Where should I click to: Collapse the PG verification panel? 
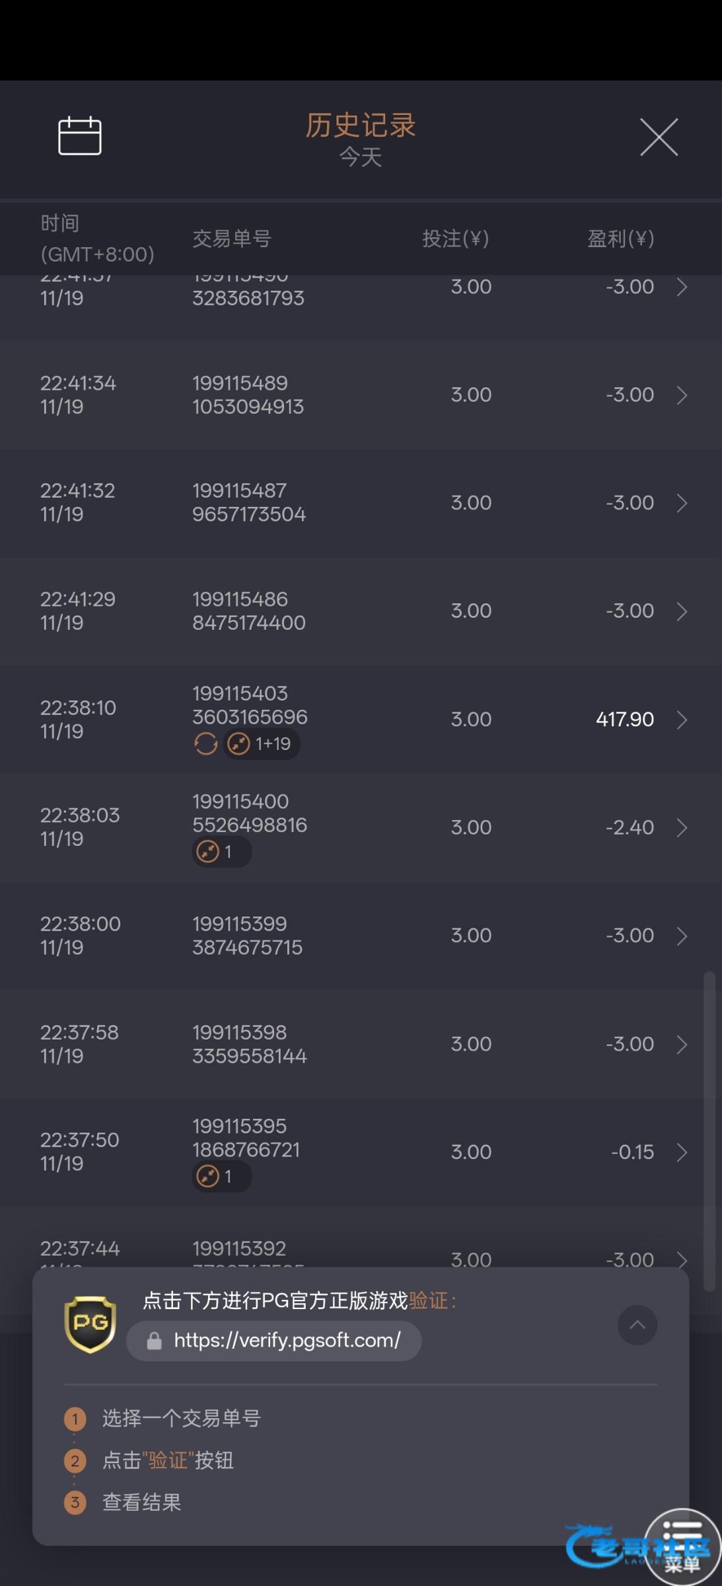point(637,1325)
